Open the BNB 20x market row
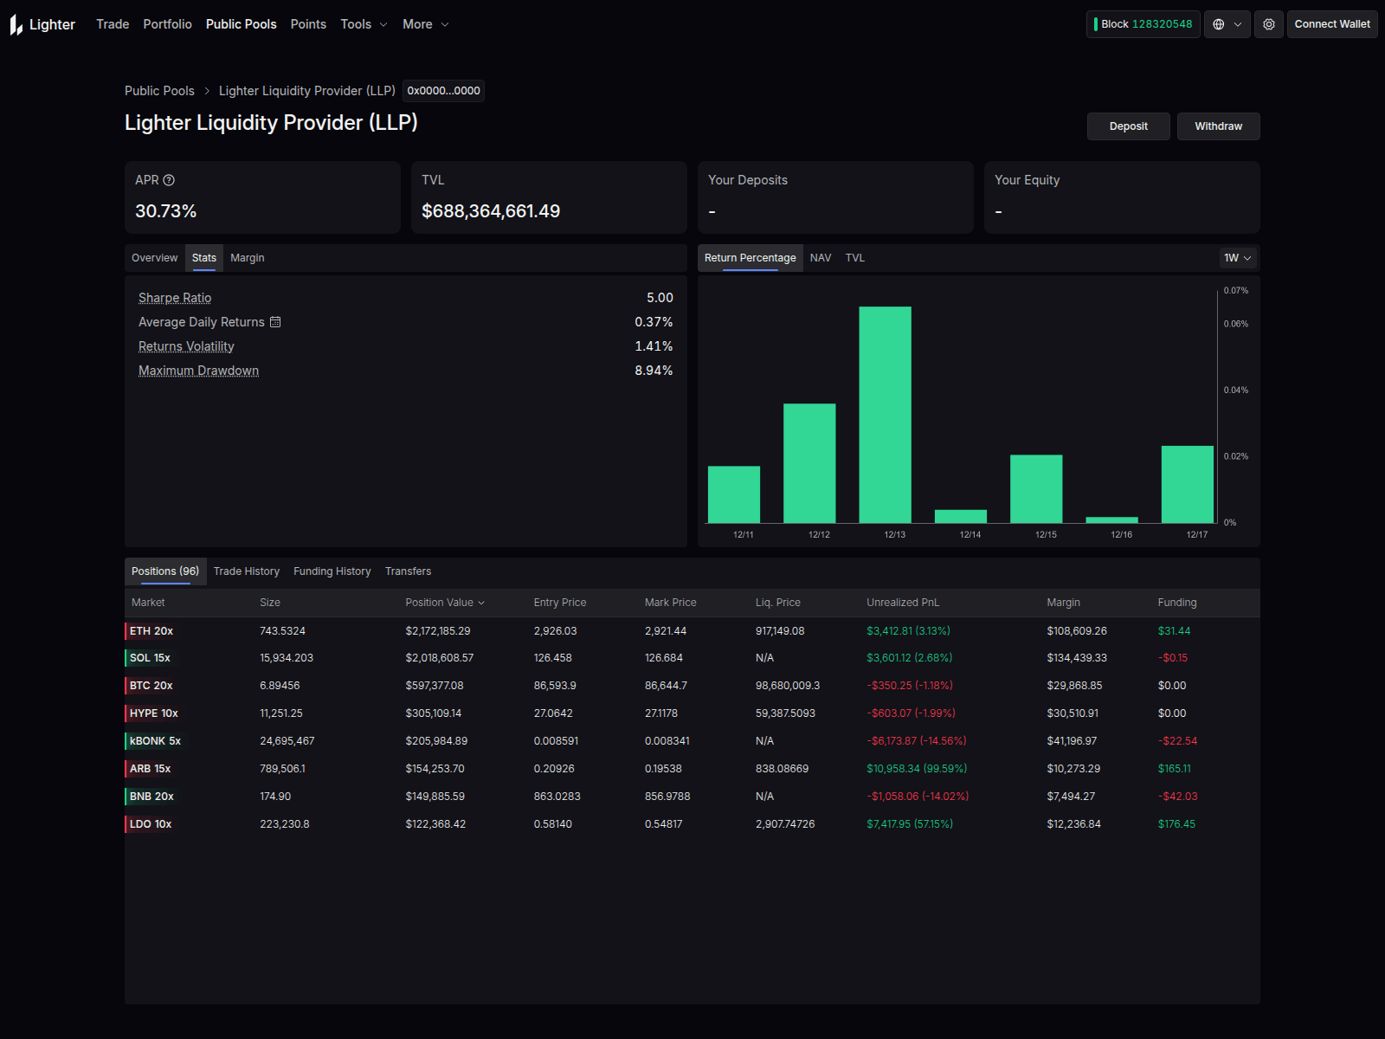This screenshot has height=1039, width=1385. click(x=692, y=797)
